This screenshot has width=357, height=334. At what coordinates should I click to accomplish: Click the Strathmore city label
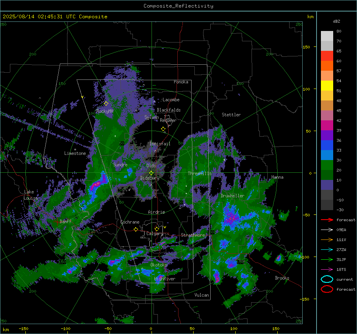coord(193,235)
